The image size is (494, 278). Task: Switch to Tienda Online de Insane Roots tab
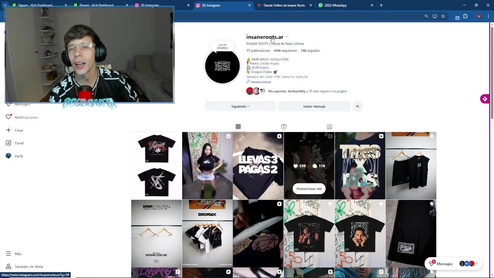(284, 5)
